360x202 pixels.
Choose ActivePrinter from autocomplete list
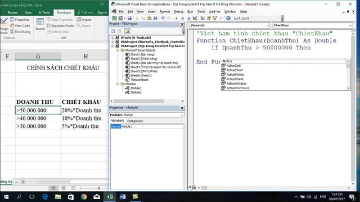(x=235, y=75)
